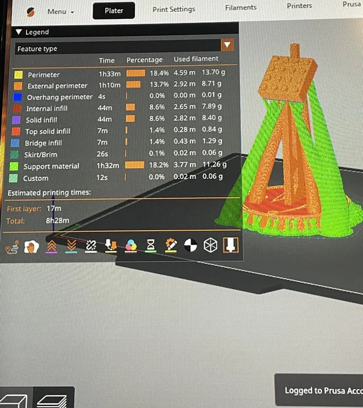Open the Filaments tab
Viewport: 363px width, 408px height.
click(x=241, y=8)
